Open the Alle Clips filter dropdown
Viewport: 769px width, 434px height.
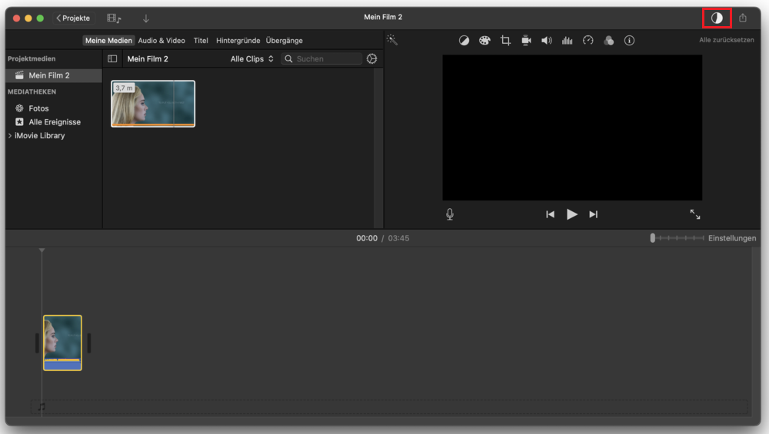251,59
